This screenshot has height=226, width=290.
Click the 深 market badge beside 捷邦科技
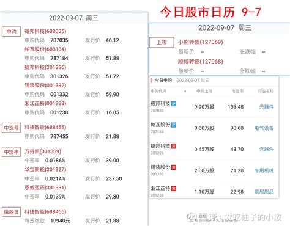pyautogui.click(x=174, y=146)
